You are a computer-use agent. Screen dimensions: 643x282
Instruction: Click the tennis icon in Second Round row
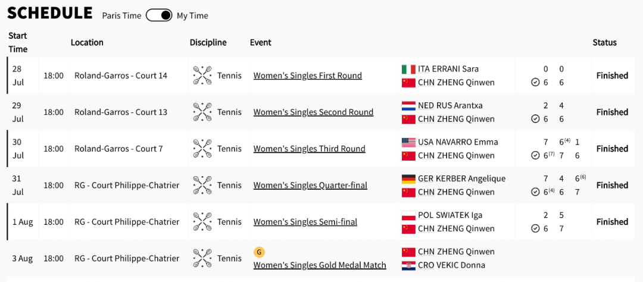pyautogui.click(x=202, y=112)
